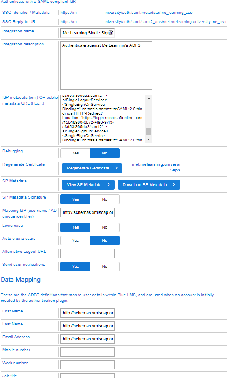The height and width of the screenshot is (378, 229).
Task: Focus the Last Name mapping field
Action: coord(88,326)
